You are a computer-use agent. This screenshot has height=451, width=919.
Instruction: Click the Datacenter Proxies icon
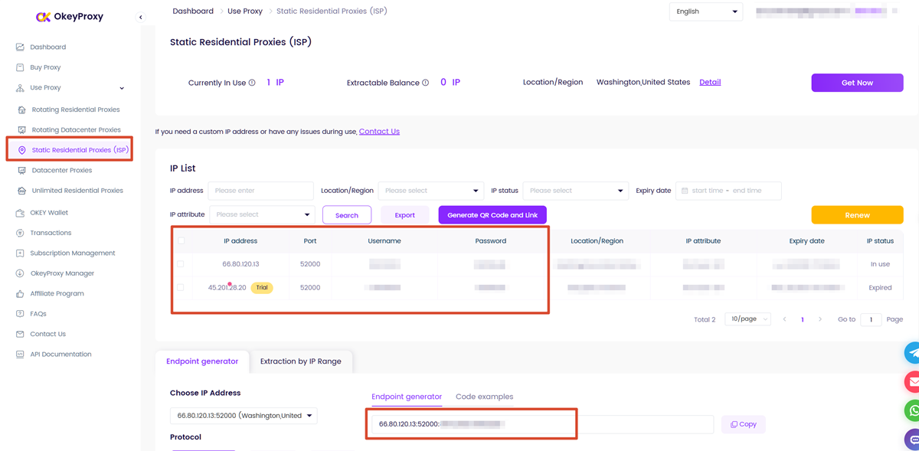coord(22,170)
